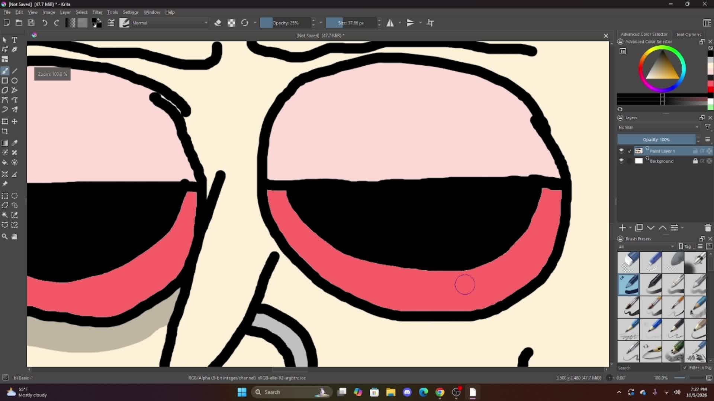Viewport: 714px width, 401px height.
Task: Click the Undo arrow in toolbar
Action: click(x=45, y=23)
